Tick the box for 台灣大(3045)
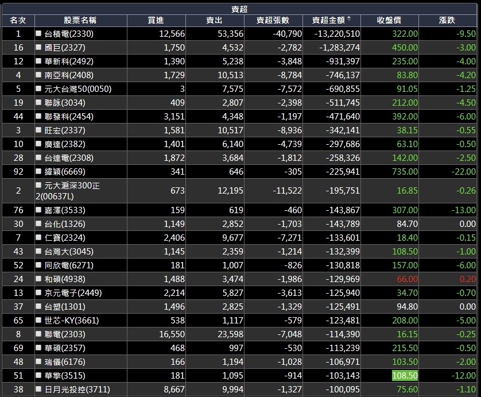Image resolution: width=481 pixels, height=397 pixels. tap(38, 251)
